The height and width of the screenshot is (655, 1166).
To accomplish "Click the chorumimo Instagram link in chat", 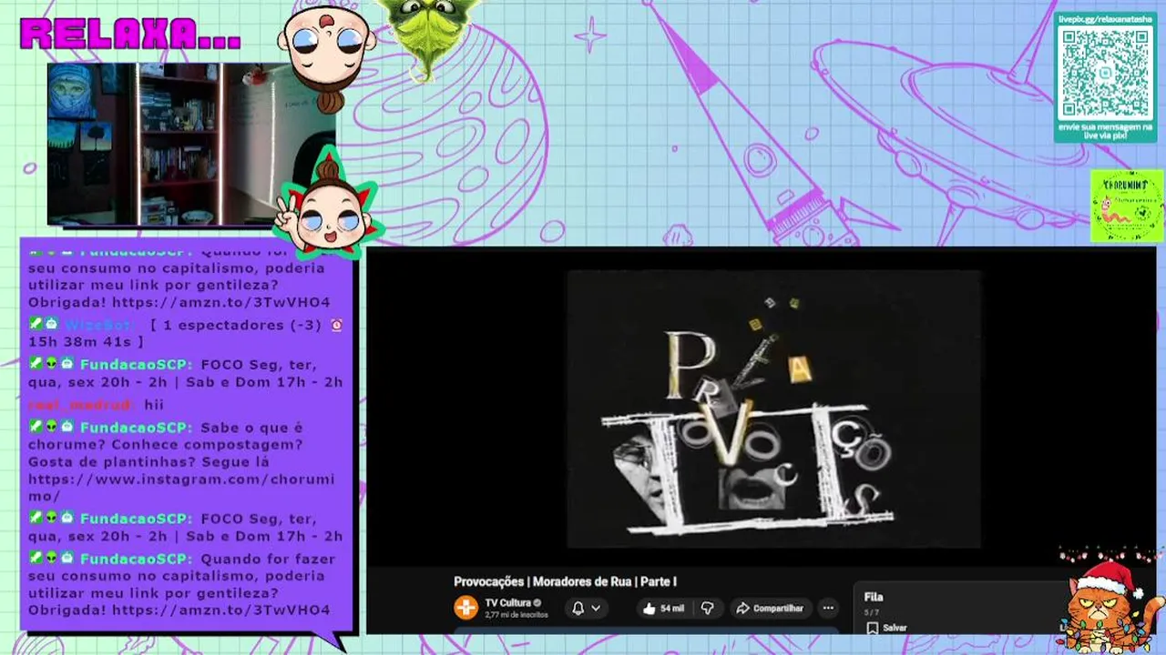I will point(181,488).
